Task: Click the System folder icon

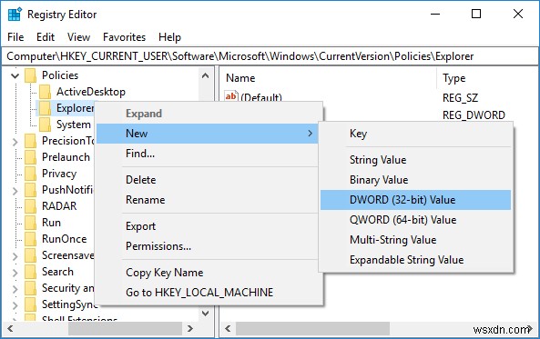Action: click(x=46, y=125)
